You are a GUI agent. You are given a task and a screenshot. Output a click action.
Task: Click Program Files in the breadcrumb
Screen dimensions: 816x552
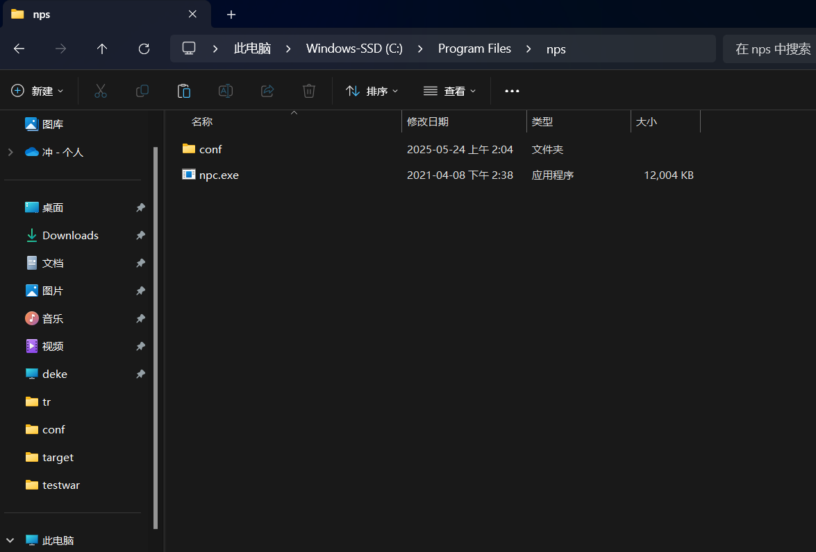point(474,49)
